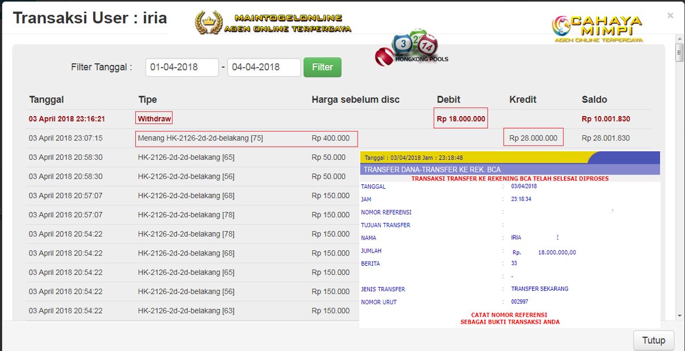The height and width of the screenshot is (351, 685).
Task: Click the Cahaya Mimpi logo
Action: point(597,28)
